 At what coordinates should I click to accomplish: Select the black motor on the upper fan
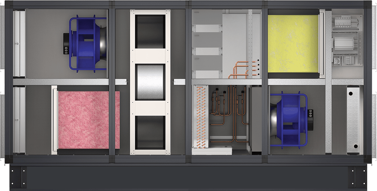[x=66, y=43]
